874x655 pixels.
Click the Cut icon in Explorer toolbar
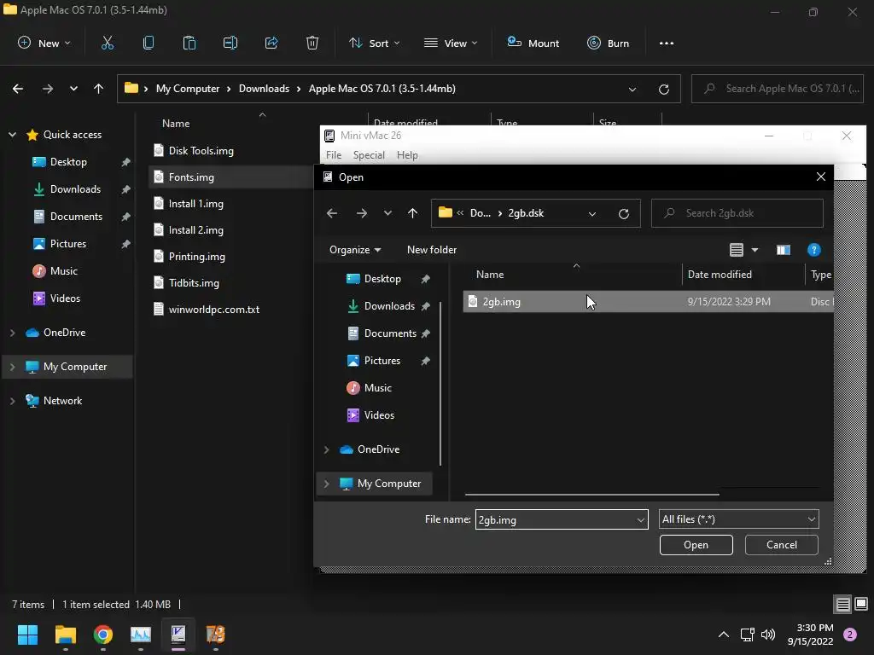[107, 43]
